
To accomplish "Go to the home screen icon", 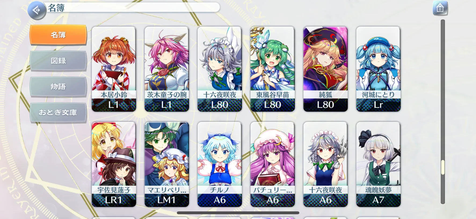I will click(x=440, y=8).
